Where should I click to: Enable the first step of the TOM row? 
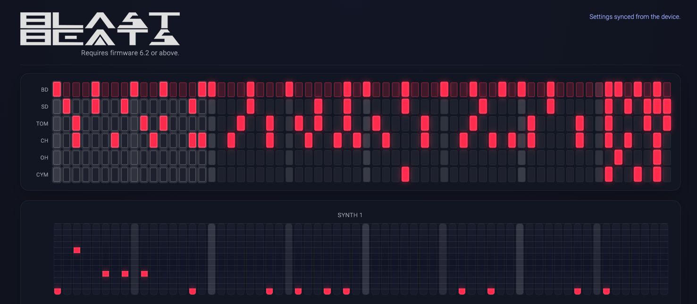coord(57,123)
